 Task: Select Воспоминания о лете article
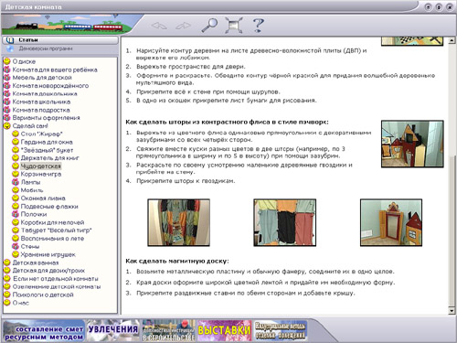52,239
